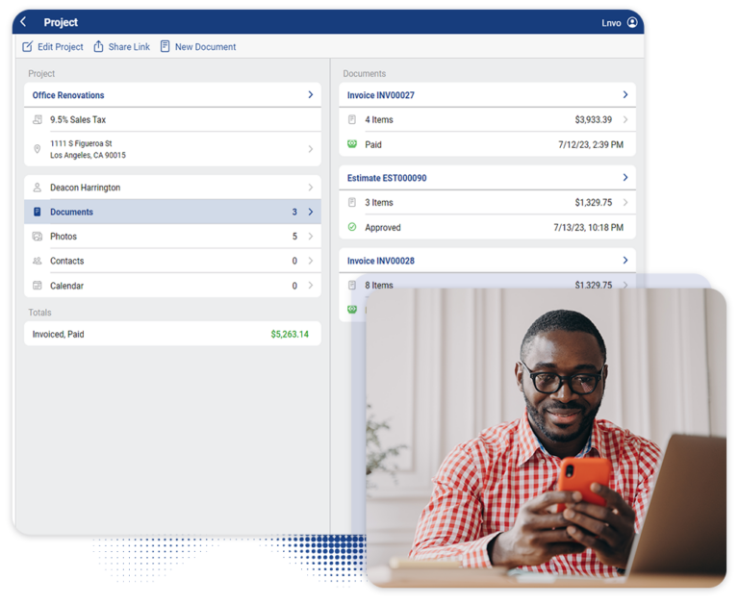Open address details via its chevron
The image size is (739, 604).
311,149
